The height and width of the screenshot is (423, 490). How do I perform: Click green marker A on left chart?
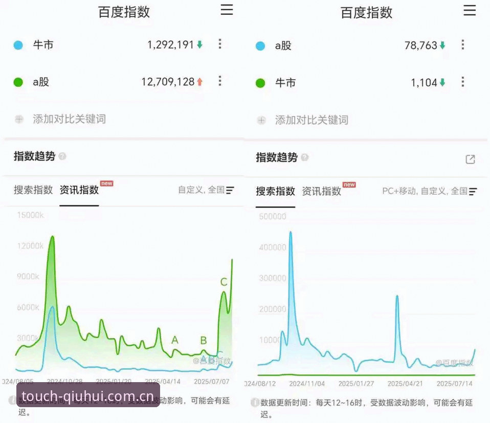coord(175,340)
